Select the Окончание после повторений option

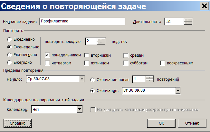[x=92, y=80]
